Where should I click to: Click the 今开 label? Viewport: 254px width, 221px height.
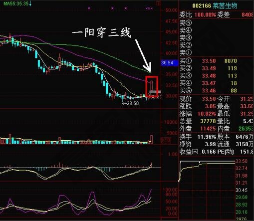coord(224,99)
